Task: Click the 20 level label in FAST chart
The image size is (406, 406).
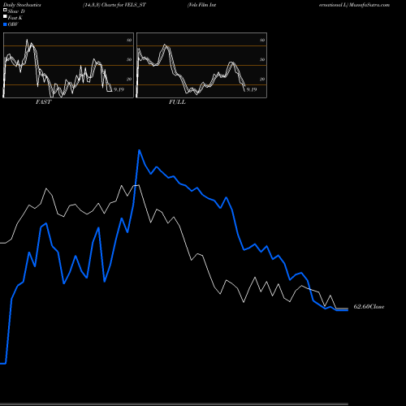Action: (x=129, y=79)
